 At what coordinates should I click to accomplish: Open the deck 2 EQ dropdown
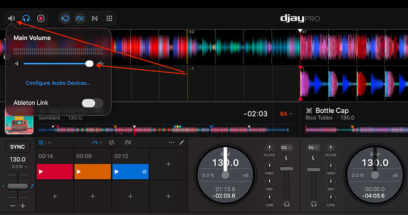pyautogui.click(x=313, y=148)
